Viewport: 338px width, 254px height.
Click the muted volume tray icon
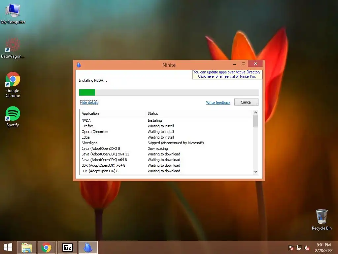307,247
